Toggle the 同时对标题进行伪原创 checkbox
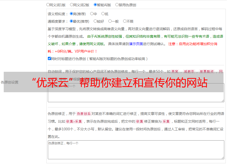This screenshot has width=227, height=164. [49, 59]
